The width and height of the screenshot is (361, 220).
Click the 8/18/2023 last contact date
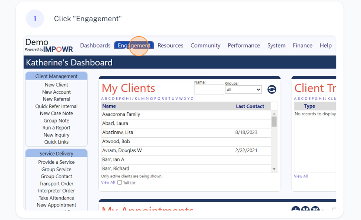point(246,132)
